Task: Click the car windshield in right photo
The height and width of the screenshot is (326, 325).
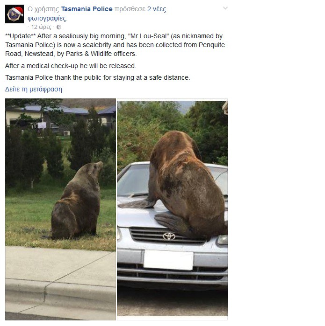Action: [133, 180]
